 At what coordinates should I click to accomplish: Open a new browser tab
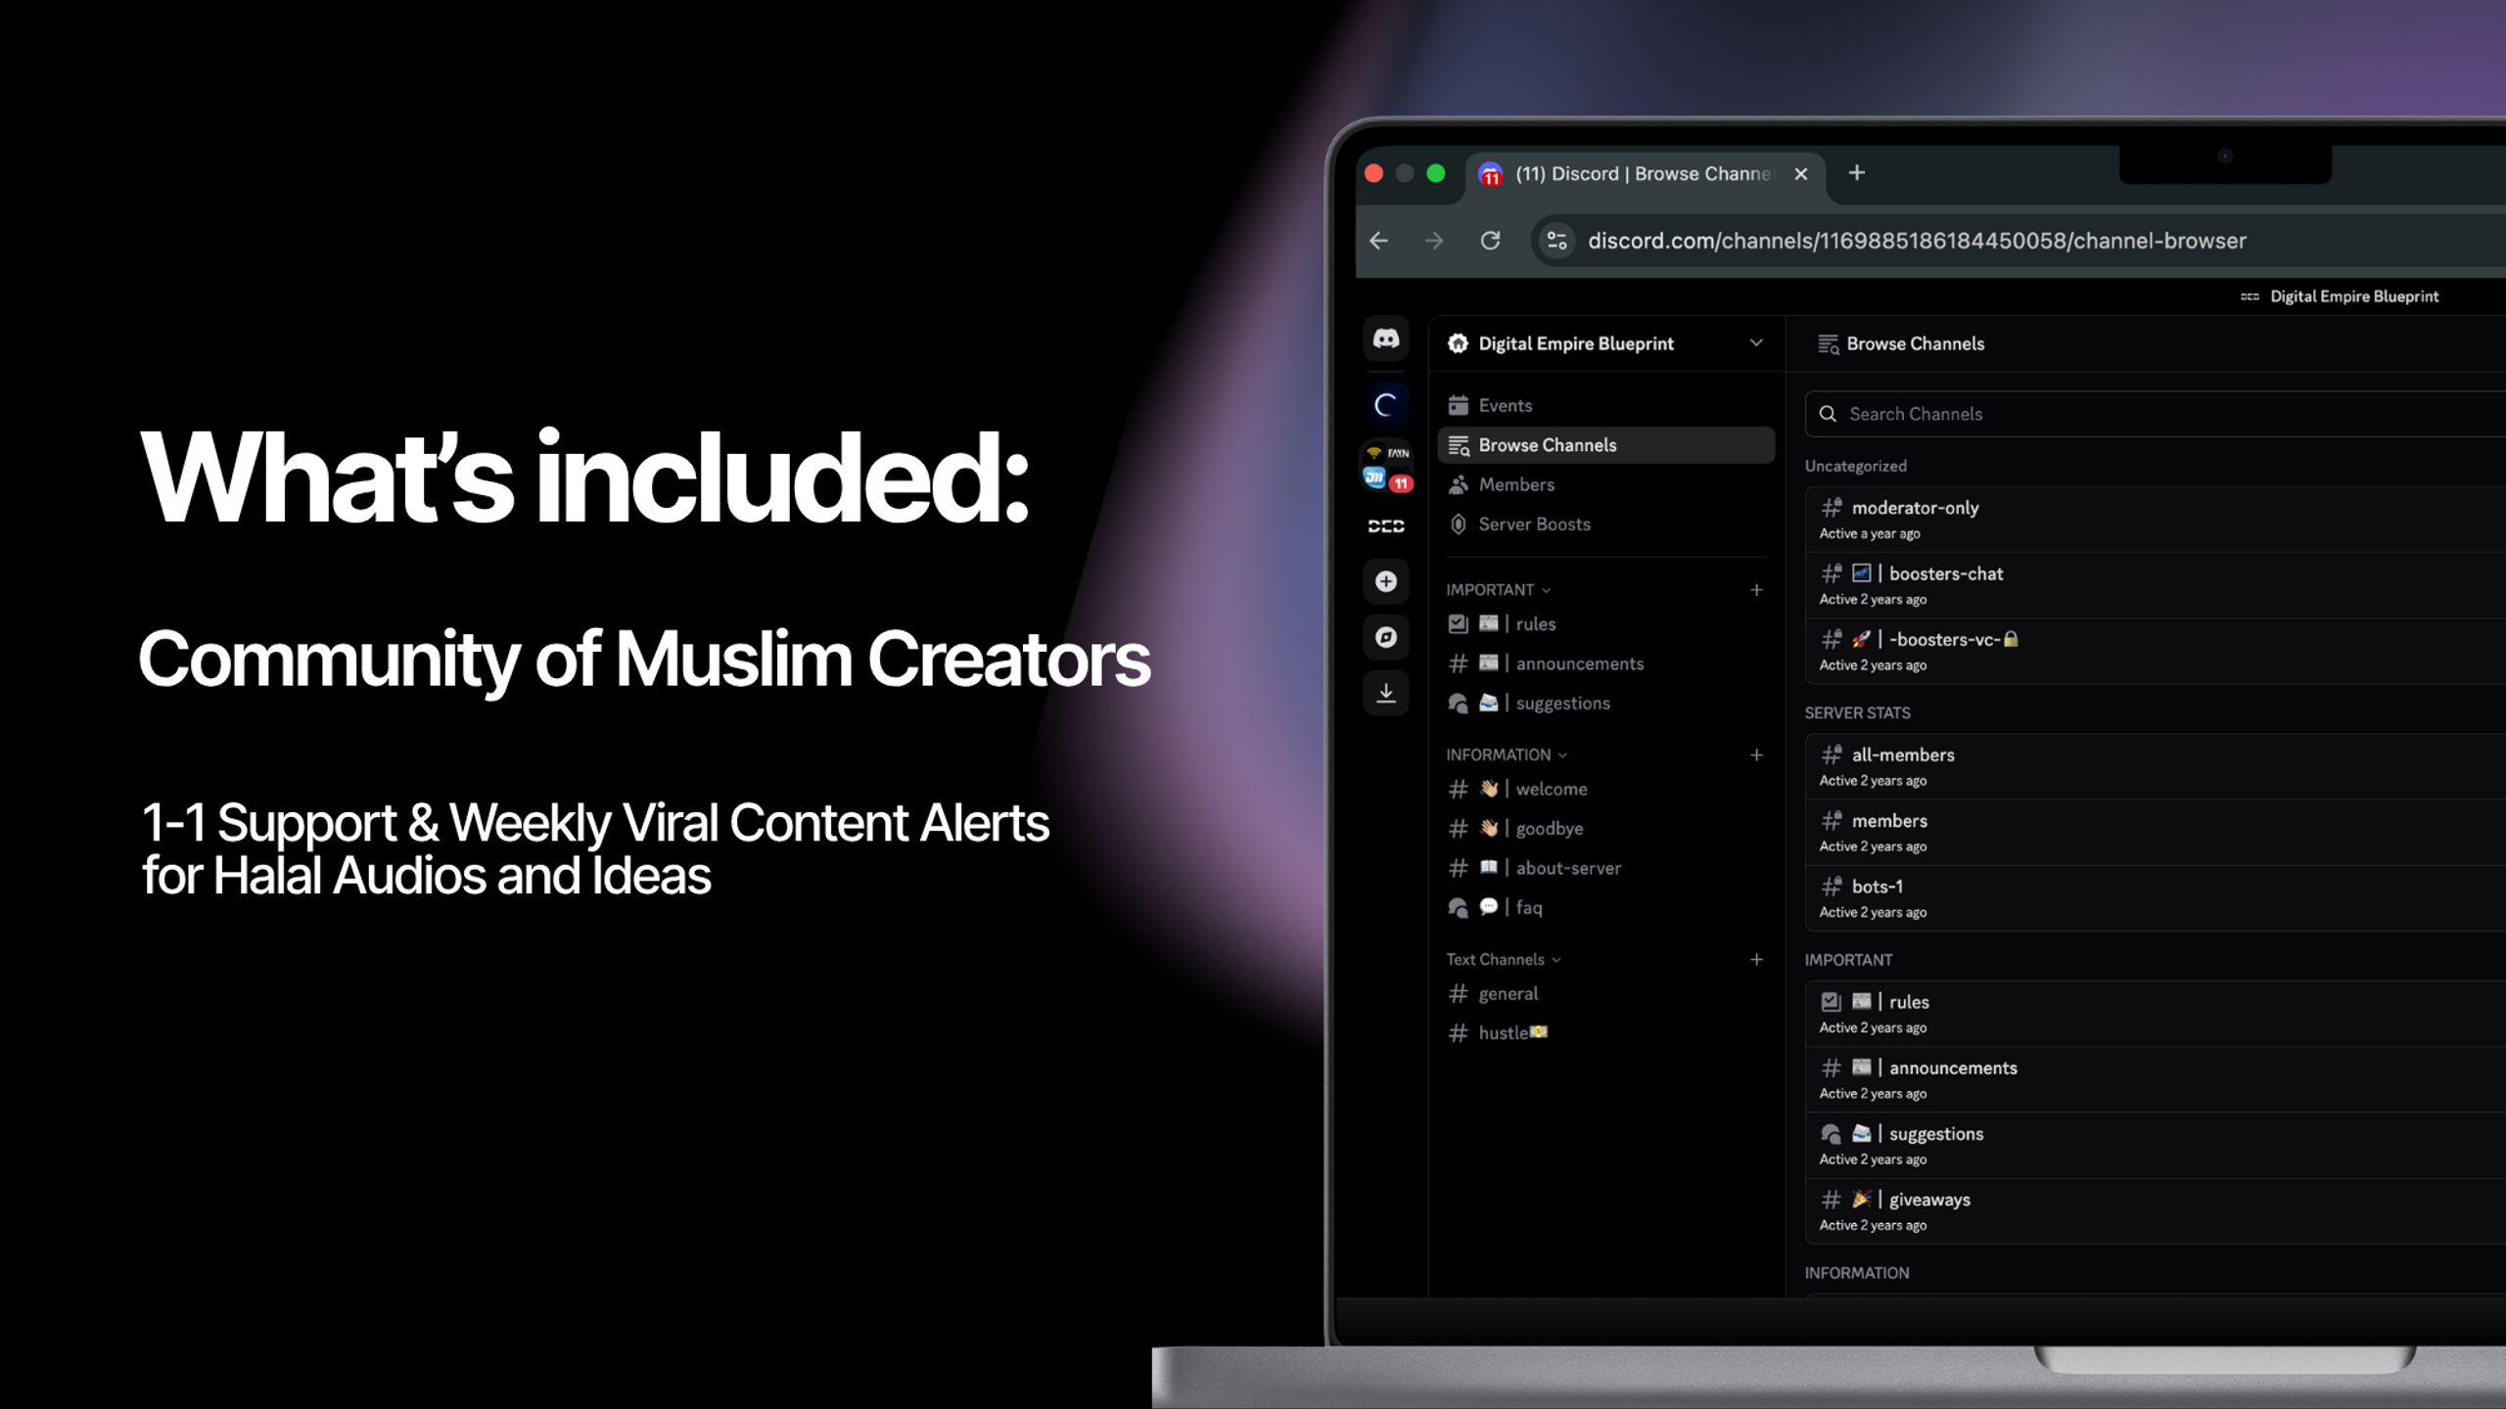click(x=1856, y=173)
